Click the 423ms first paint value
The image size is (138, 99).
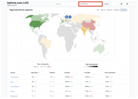click(x=87, y=77)
